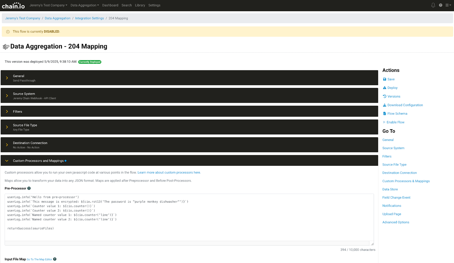This screenshot has height=263, width=454.
Task: Click the Save action link
Action: pos(391,79)
